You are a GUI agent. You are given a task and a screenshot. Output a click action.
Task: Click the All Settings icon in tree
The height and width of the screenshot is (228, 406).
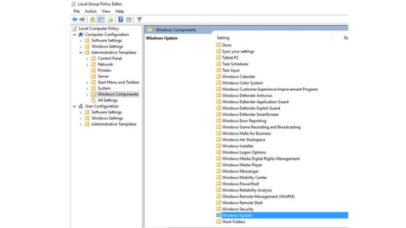(94, 100)
